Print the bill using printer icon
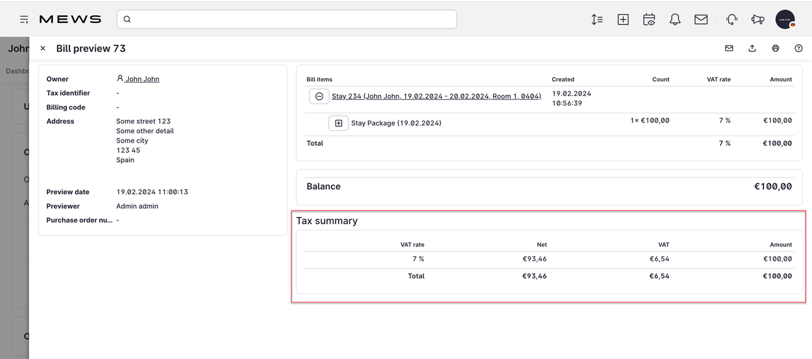The height and width of the screenshot is (359, 812). click(x=775, y=48)
